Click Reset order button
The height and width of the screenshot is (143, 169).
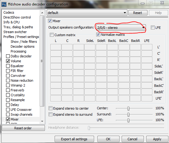click(x=23, y=128)
